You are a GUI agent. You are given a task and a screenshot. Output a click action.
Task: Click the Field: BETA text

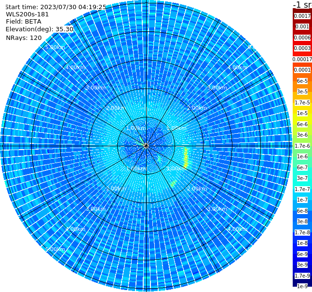point(24,22)
